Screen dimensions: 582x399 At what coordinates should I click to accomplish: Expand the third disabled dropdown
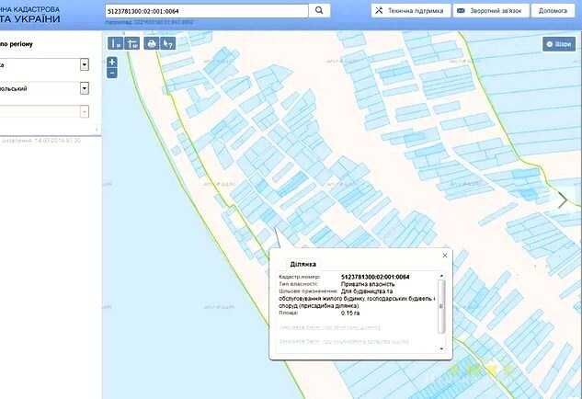[x=85, y=111]
